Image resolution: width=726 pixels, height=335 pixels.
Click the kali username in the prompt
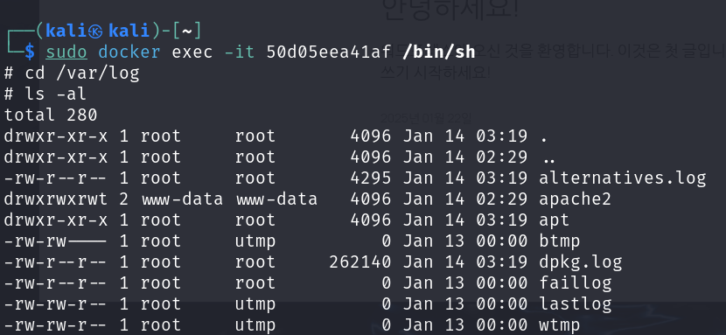coord(66,31)
